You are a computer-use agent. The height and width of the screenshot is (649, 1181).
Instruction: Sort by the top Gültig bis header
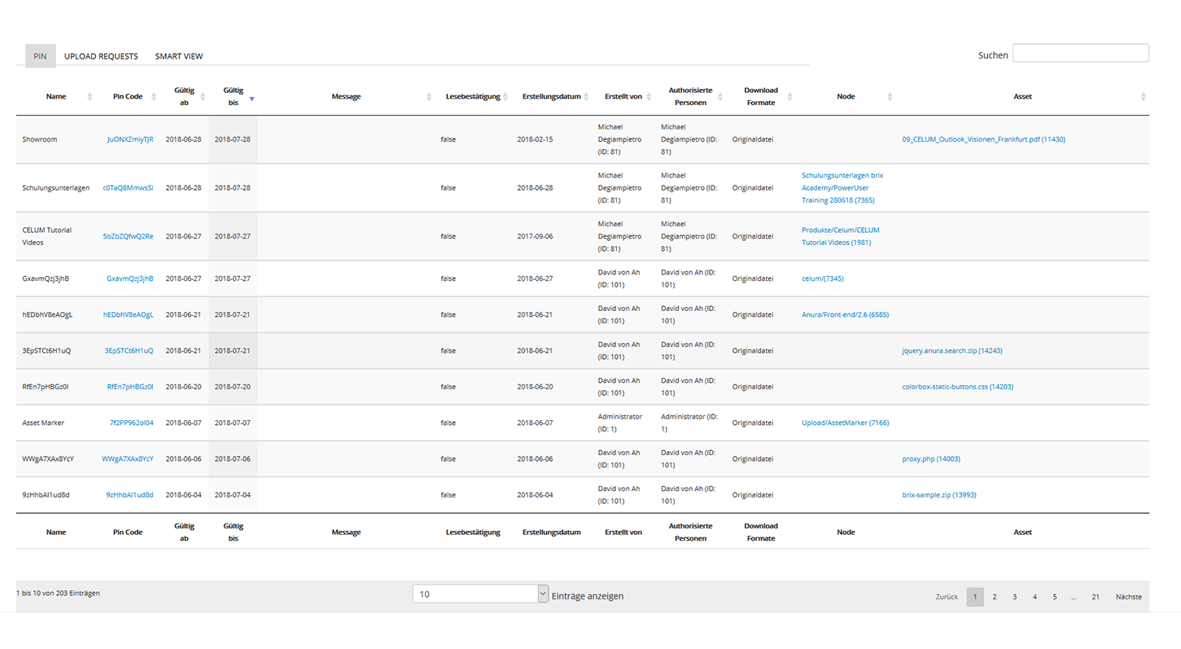pos(234,97)
